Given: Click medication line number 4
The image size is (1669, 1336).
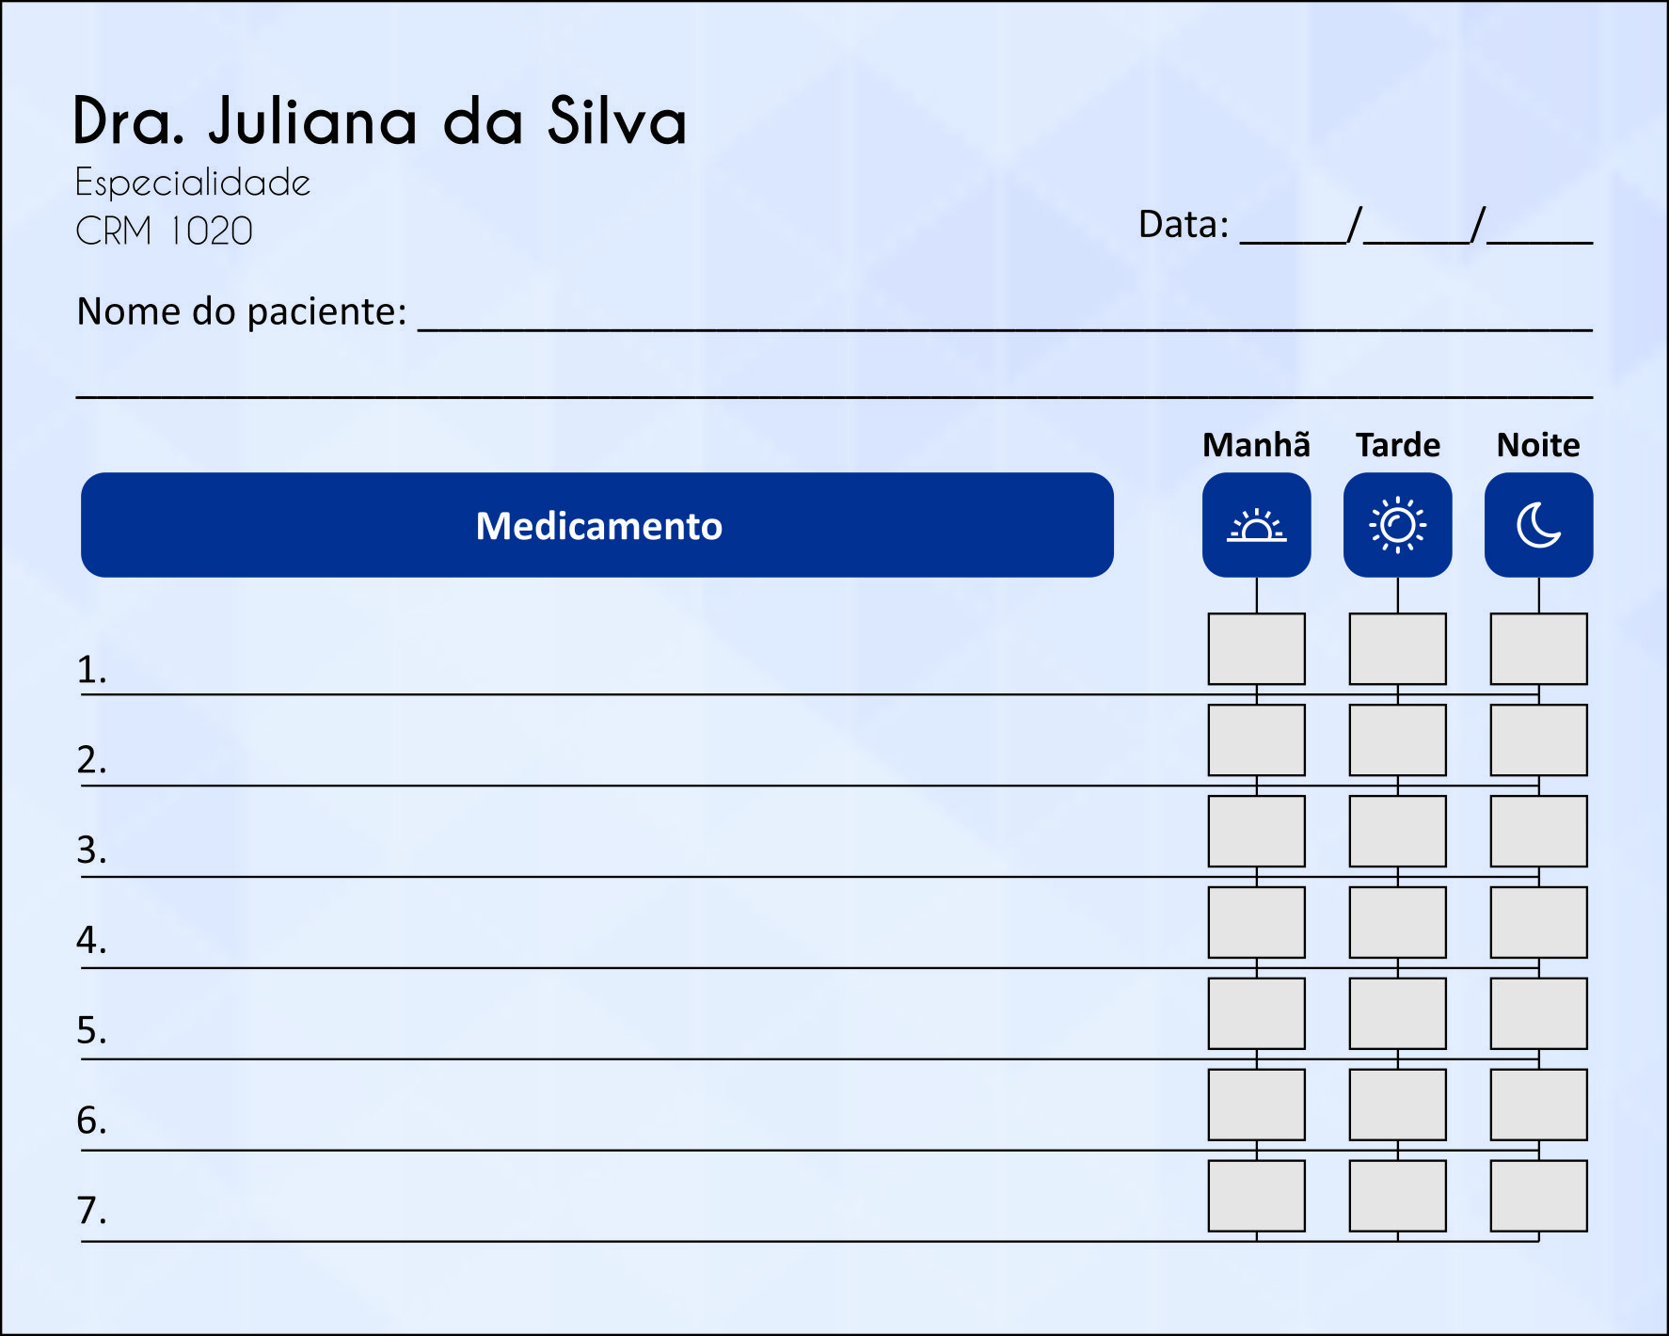Looking at the screenshot, I should coord(640,945).
